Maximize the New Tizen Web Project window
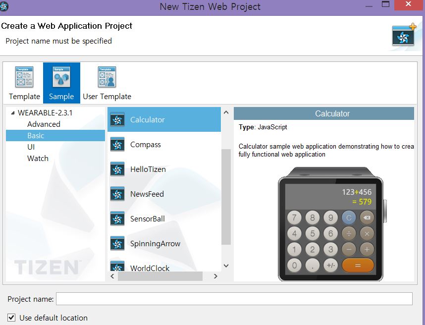425x325 pixels. 385,4
